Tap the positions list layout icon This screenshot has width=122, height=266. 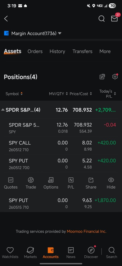pyautogui.click(x=102, y=77)
